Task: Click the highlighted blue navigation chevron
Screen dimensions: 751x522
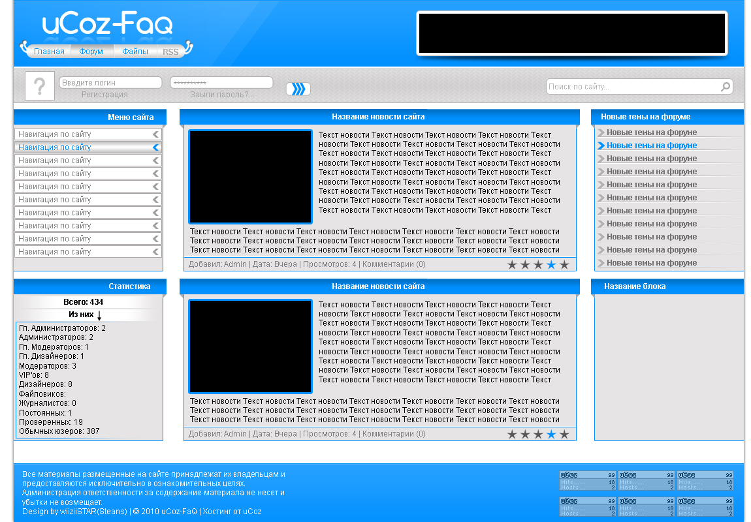Action: point(155,147)
